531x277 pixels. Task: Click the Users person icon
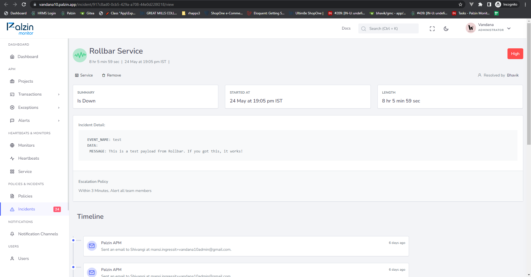[12, 258]
